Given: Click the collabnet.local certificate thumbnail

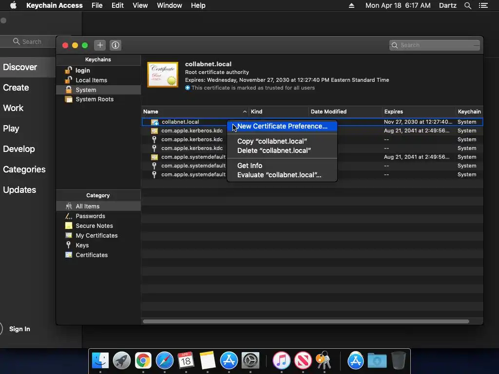Looking at the screenshot, I should [x=163, y=75].
